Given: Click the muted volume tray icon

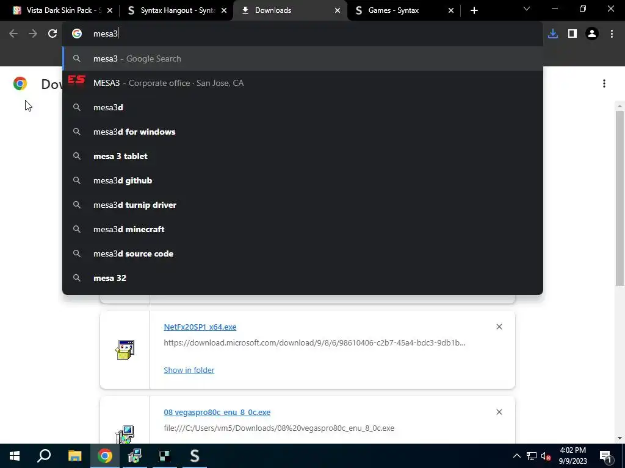Looking at the screenshot, I should (546, 456).
